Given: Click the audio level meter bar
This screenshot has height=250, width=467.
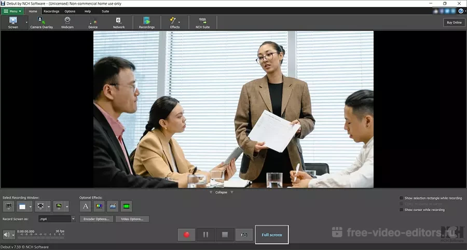Looking at the screenshot, I should coord(40,237).
